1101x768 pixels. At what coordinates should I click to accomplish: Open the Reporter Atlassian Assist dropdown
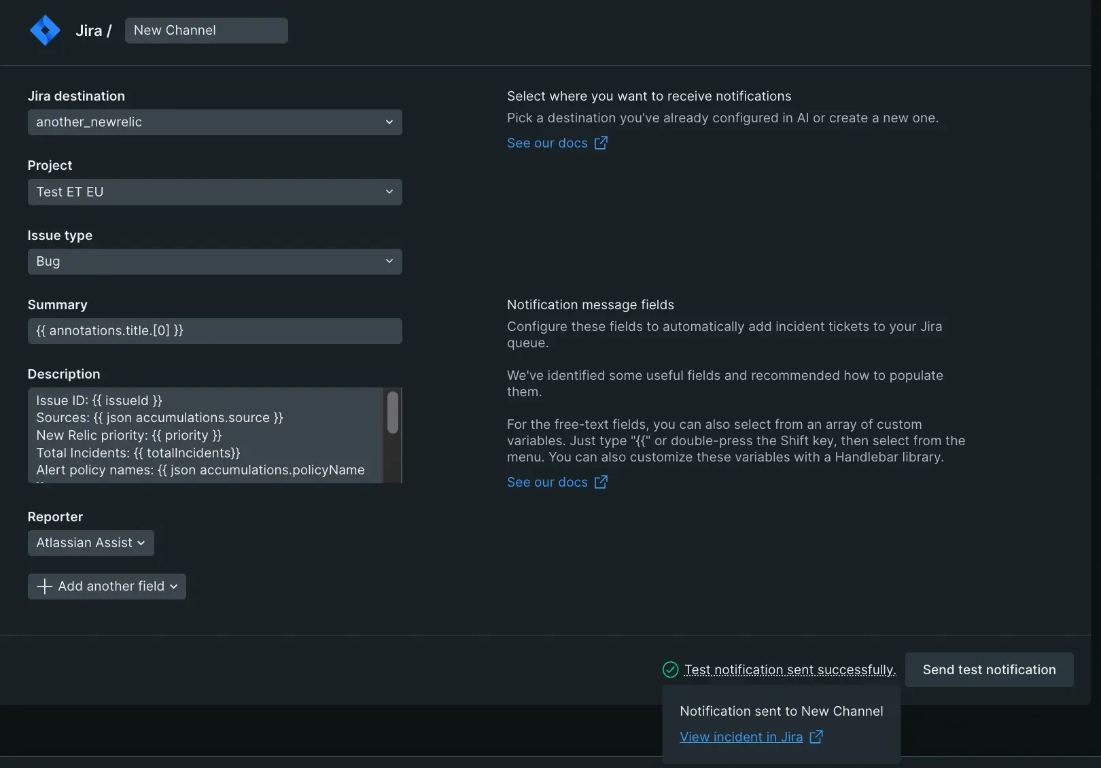(90, 543)
